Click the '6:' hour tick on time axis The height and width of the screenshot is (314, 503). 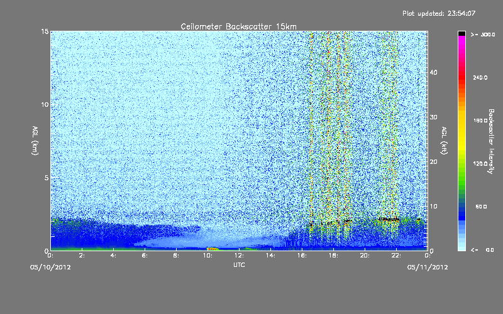click(x=145, y=256)
